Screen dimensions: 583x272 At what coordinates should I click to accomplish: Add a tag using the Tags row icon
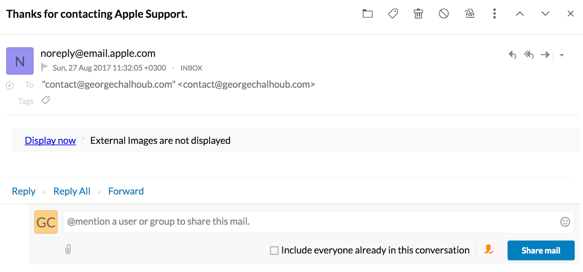[46, 100]
